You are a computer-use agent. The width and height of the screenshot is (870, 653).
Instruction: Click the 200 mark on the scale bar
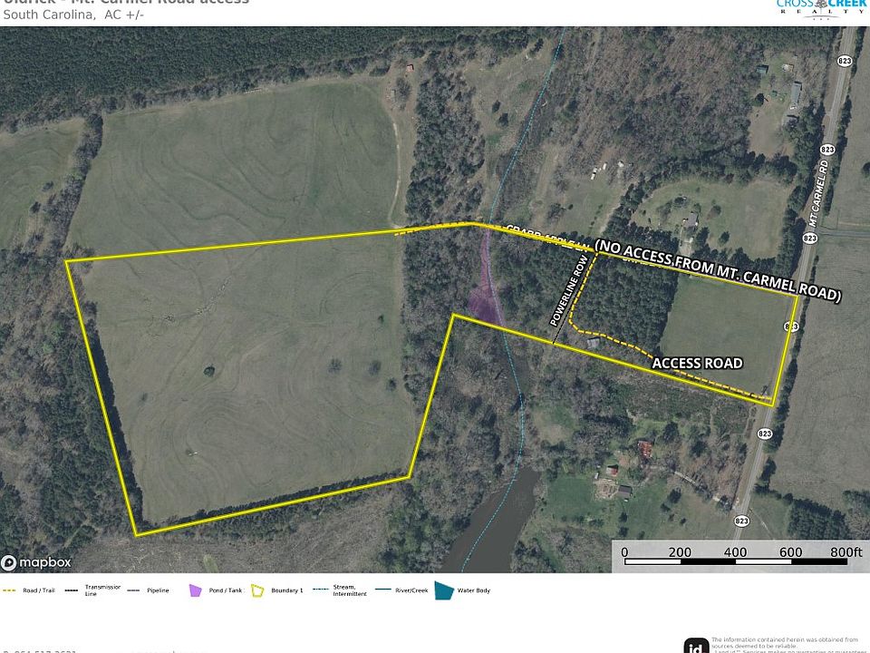pyautogui.click(x=680, y=552)
